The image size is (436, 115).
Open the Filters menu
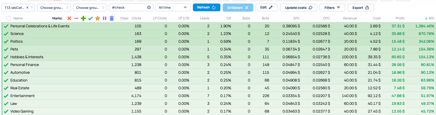click(x=332, y=8)
